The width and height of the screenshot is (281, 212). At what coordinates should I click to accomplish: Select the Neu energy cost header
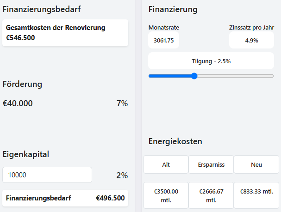click(256, 164)
